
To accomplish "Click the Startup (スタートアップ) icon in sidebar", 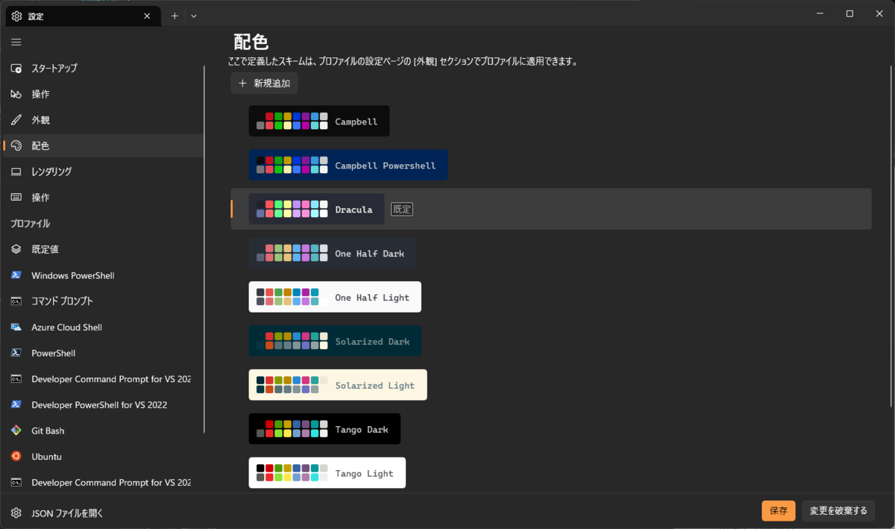I will coord(16,69).
